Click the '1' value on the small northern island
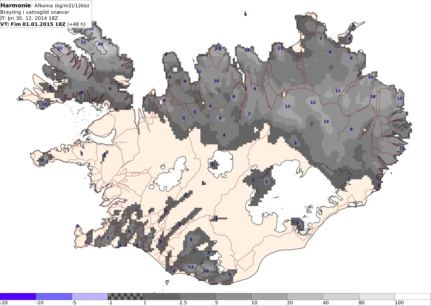431x306 pixels. (x=245, y=13)
